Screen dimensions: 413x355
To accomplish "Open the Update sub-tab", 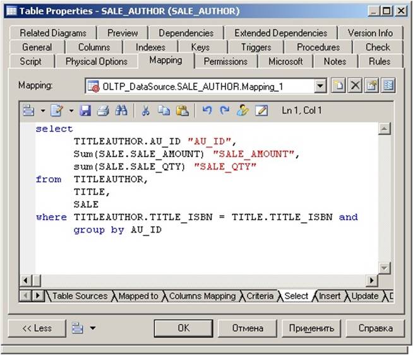I will pyautogui.click(x=365, y=296).
